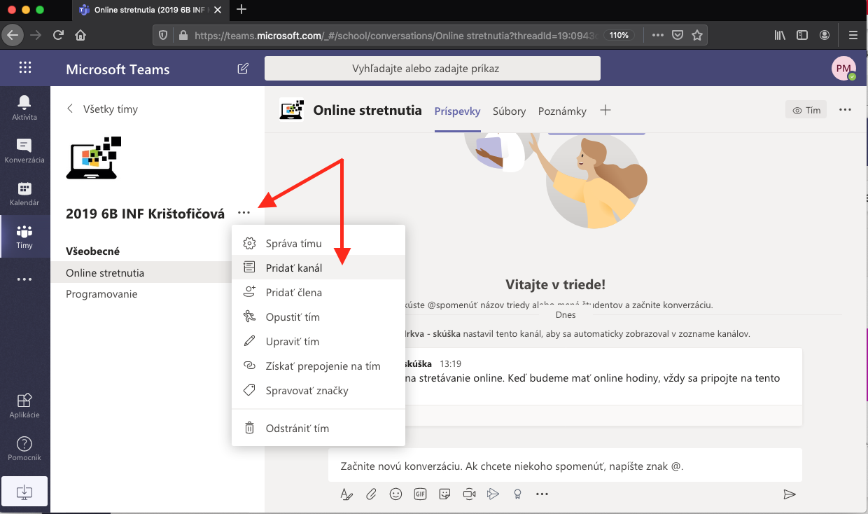The width and height of the screenshot is (868, 514).
Task: Open more options next to team name
Action: pyautogui.click(x=244, y=213)
